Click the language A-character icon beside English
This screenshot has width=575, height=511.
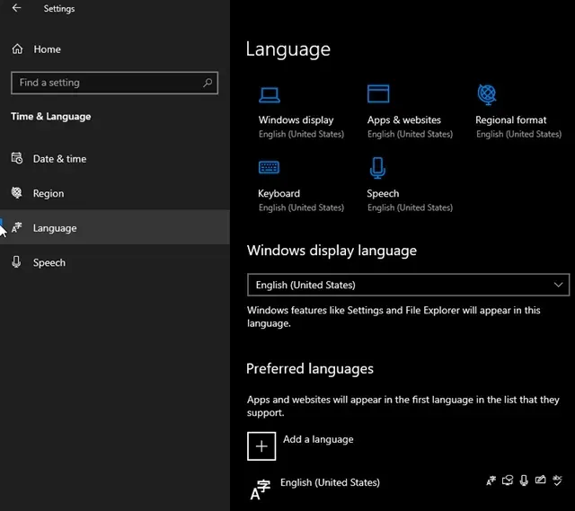pyautogui.click(x=261, y=490)
